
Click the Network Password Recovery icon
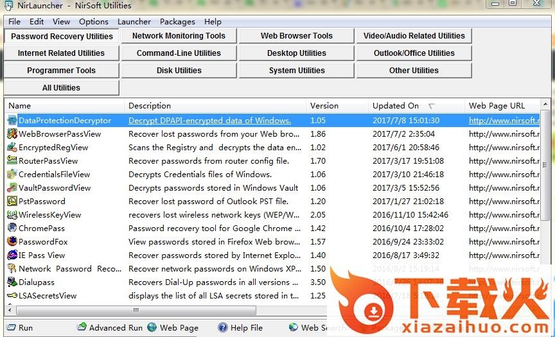point(12,268)
